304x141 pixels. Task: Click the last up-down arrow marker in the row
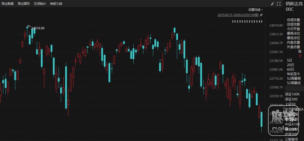pyautogui.click(x=262, y=21)
